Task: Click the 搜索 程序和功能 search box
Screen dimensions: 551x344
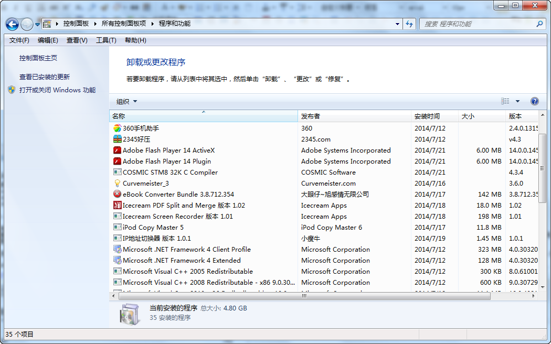Action: pos(478,24)
